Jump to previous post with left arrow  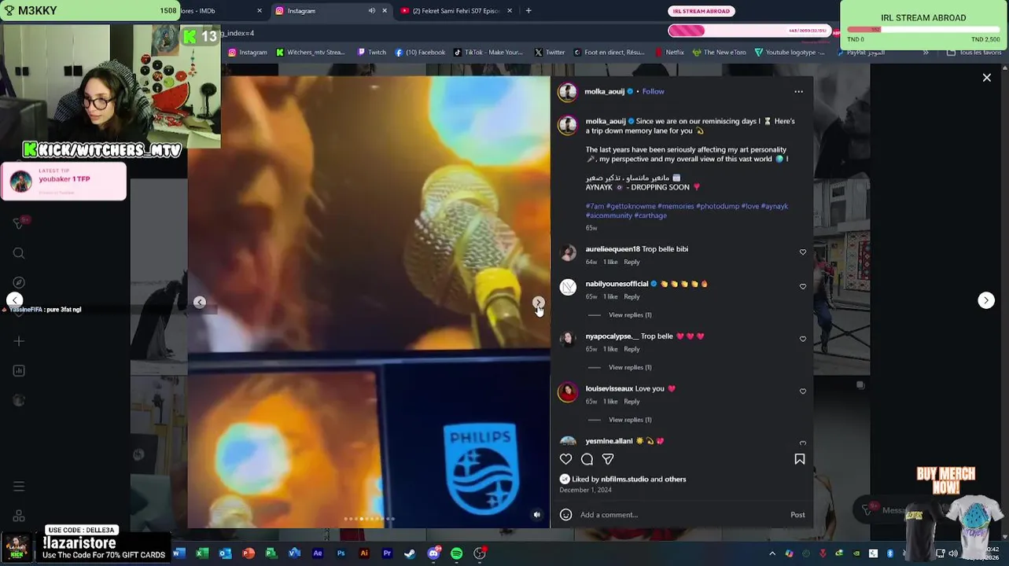click(x=14, y=300)
